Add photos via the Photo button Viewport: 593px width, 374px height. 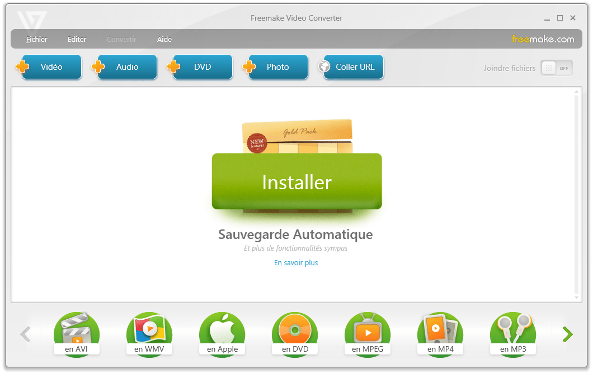[278, 67]
